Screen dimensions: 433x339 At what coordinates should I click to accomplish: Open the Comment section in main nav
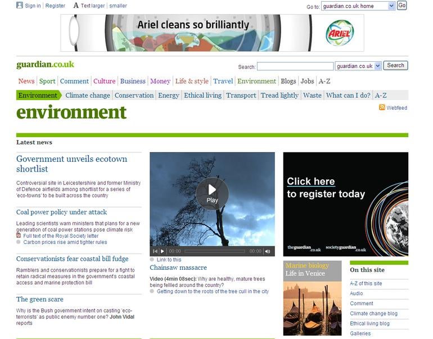pyautogui.click(x=74, y=81)
